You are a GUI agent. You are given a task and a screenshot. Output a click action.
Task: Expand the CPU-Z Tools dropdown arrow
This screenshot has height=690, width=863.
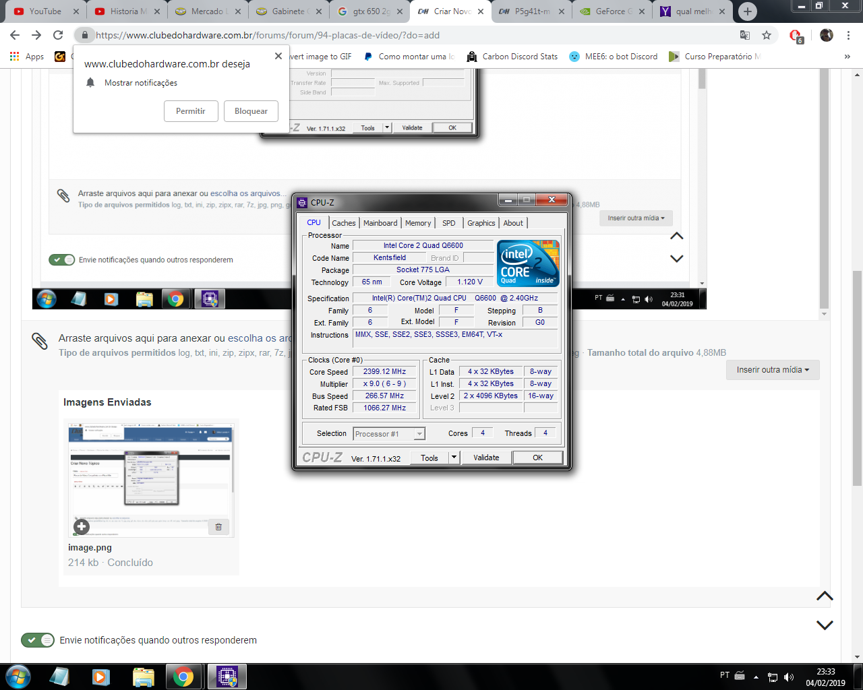[x=454, y=458]
